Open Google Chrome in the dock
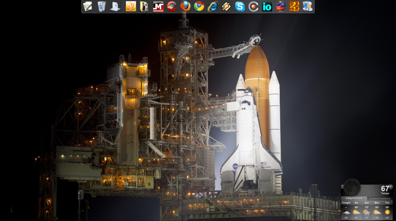396x221 pixels. (199, 6)
